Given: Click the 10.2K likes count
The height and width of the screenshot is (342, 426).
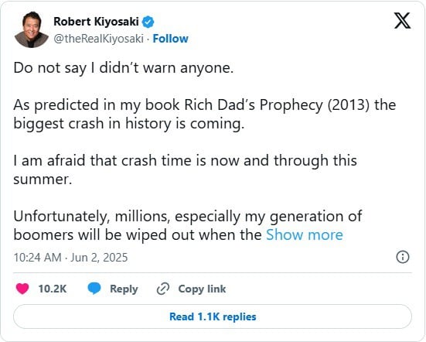Looking at the screenshot, I should point(53,289).
